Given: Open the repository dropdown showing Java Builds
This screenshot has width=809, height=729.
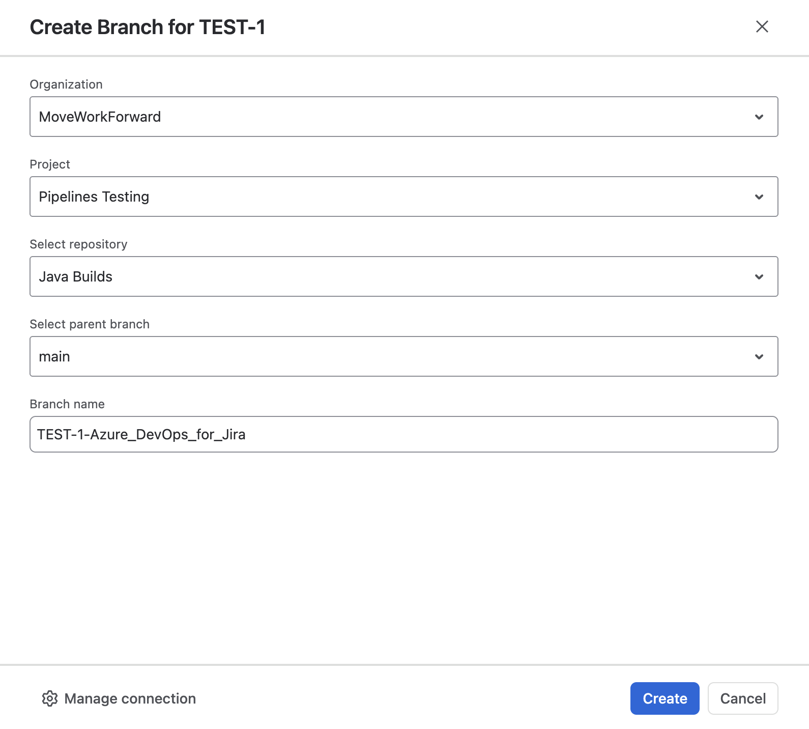Looking at the screenshot, I should pyautogui.click(x=404, y=276).
